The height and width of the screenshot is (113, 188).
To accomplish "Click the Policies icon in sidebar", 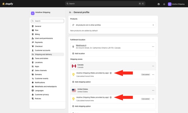I will (33, 99).
